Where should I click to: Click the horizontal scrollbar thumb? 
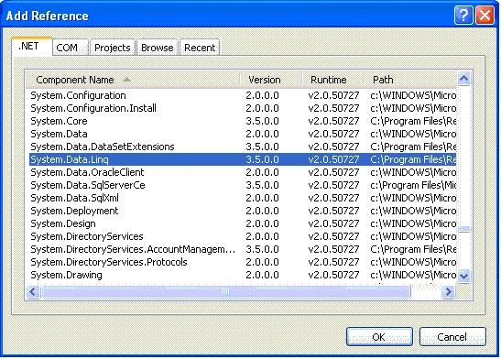coord(226,291)
